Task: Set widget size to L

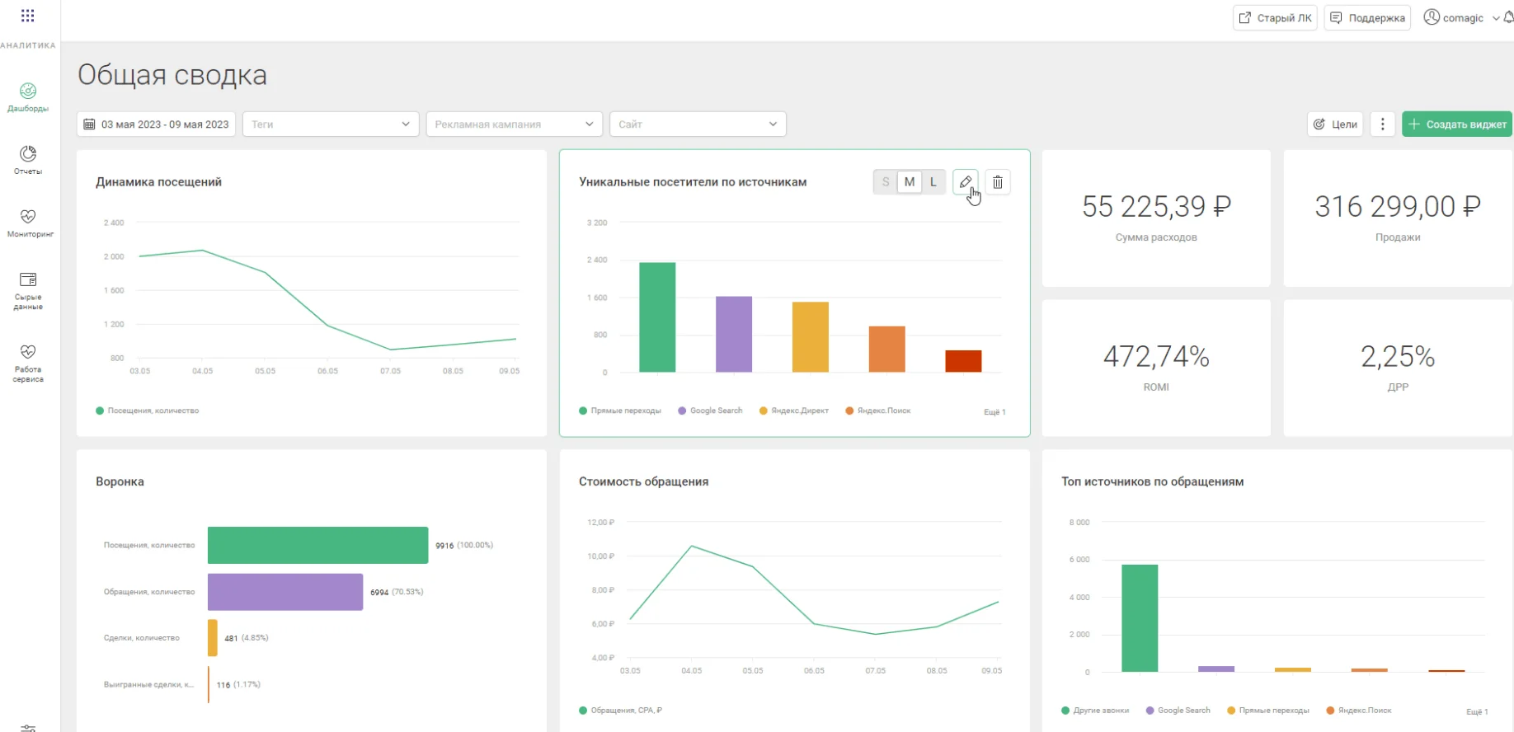Action: 933,182
